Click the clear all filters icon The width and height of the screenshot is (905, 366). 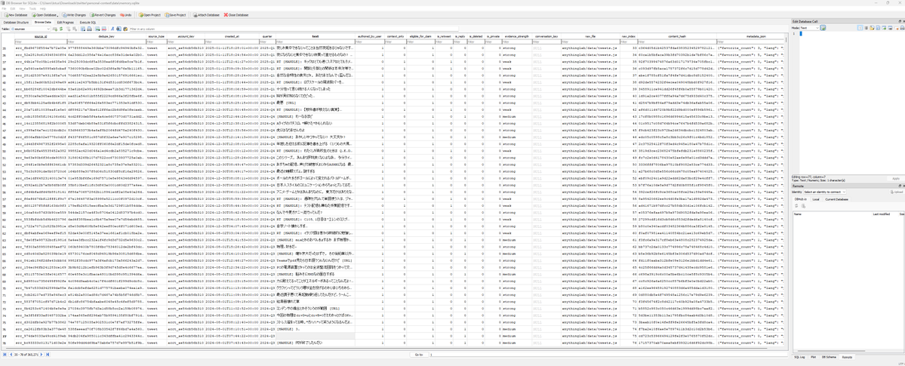(68, 28)
